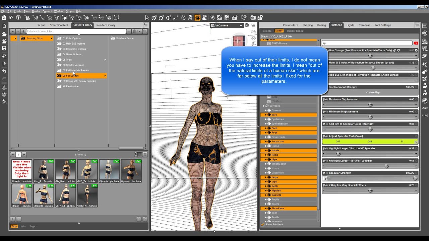Open Surfaces pane options menu icon
This screenshot has width=429, height=241.
tap(417, 25)
